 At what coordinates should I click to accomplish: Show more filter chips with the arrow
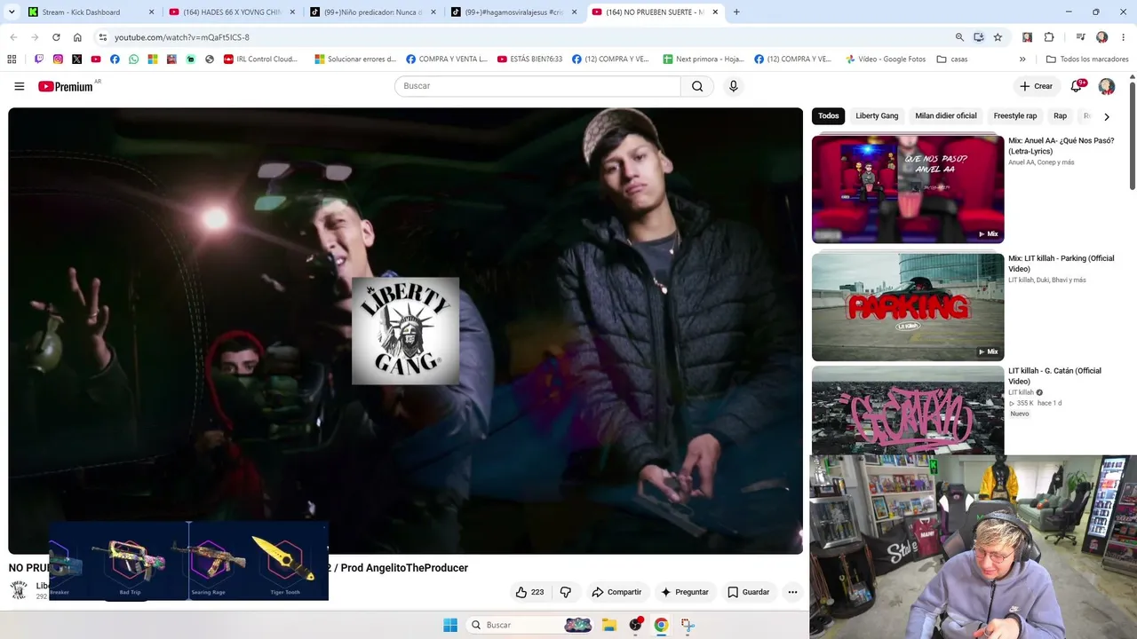(1107, 116)
